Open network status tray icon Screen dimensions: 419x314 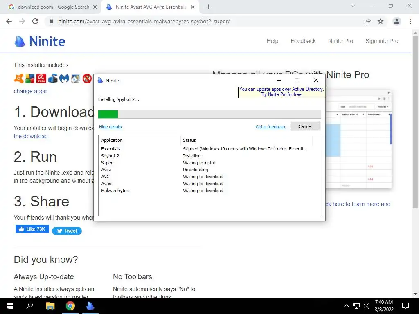(x=356, y=306)
